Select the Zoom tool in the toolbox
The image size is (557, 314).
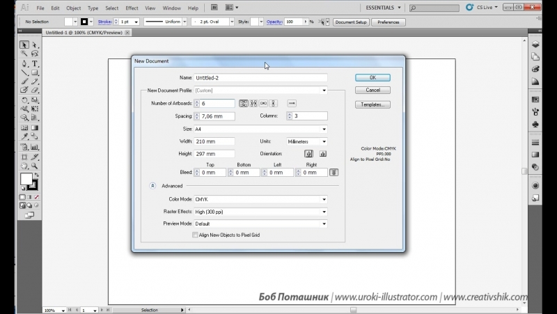[x=34, y=165]
